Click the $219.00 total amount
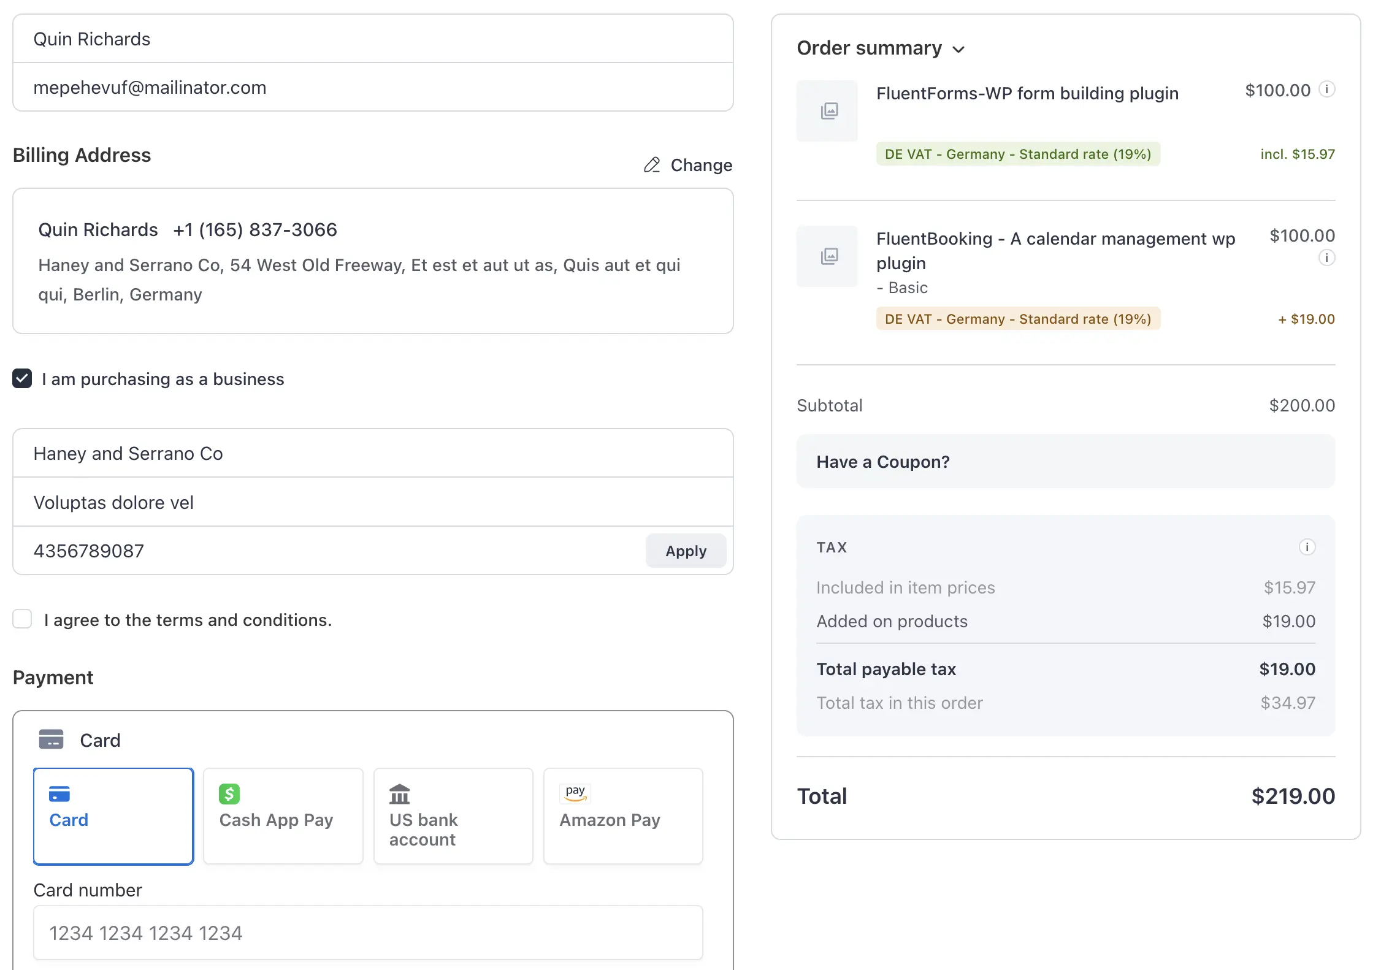The height and width of the screenshot is (970, 1381). tap(1293, 796)
